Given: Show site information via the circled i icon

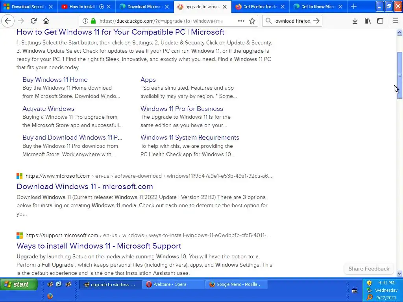Looking at the screenshot, I should [85, 21].
